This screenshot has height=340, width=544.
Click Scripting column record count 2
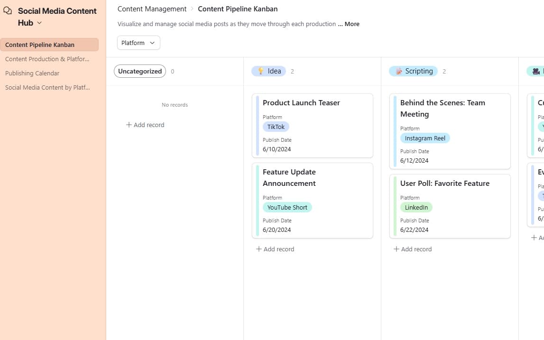pos(444,72)
